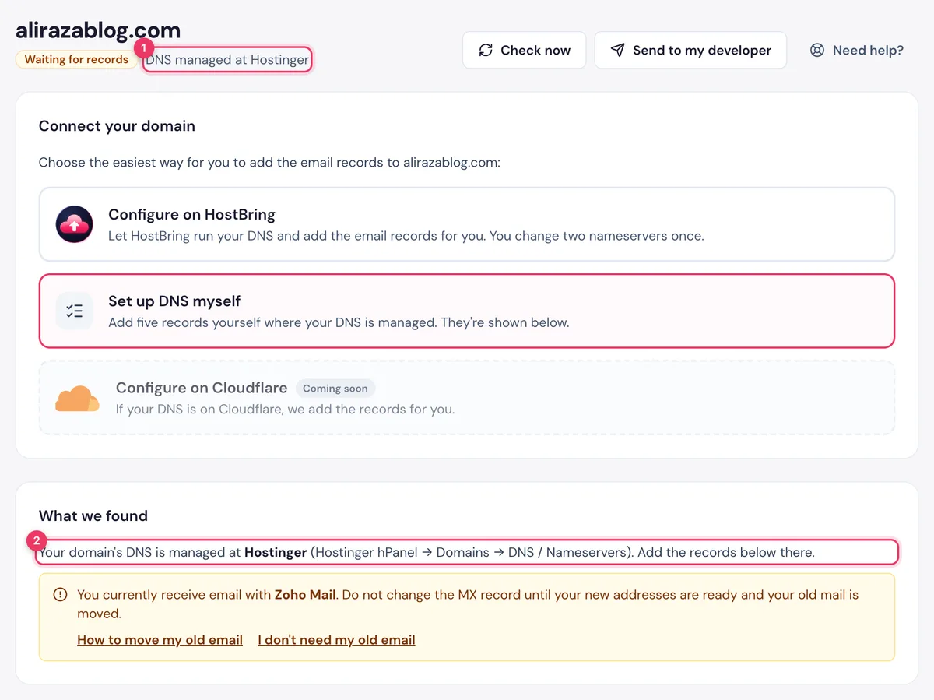
Task: Open the Need help? link
Action: pyautogui.click(x=856, y=50)
